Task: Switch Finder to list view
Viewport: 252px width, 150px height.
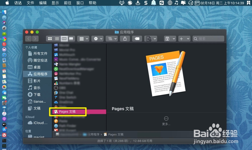Action: point(57,39)
